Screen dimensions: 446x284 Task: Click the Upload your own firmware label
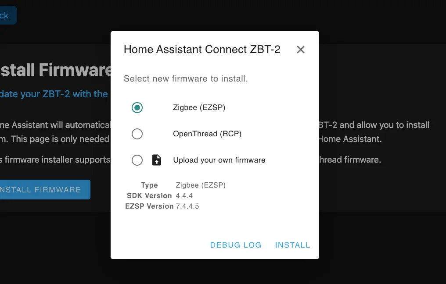click(x=219, y=160)
